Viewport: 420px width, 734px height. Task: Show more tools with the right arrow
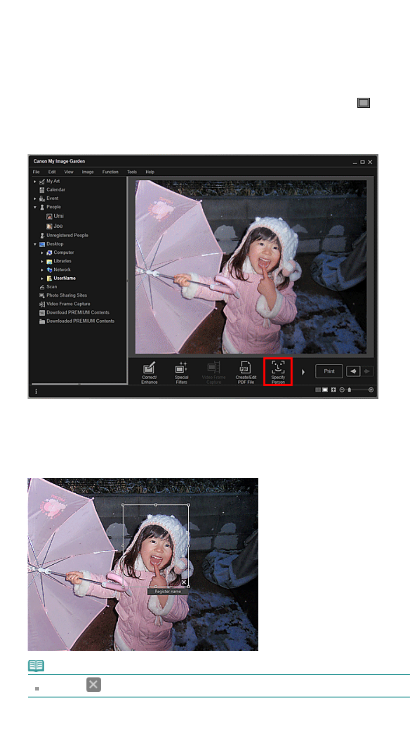(x=303, y=372)
